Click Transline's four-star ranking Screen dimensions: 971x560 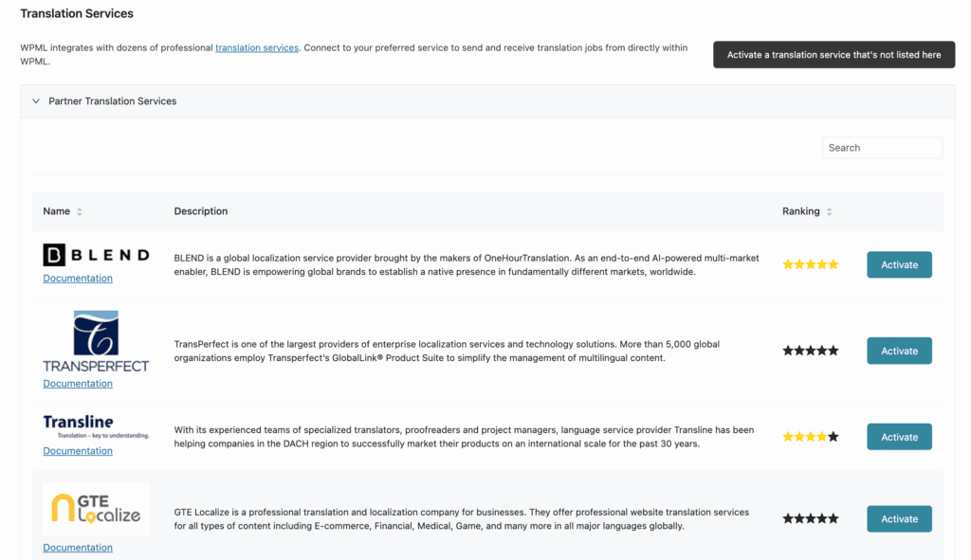tap(810, 437)
